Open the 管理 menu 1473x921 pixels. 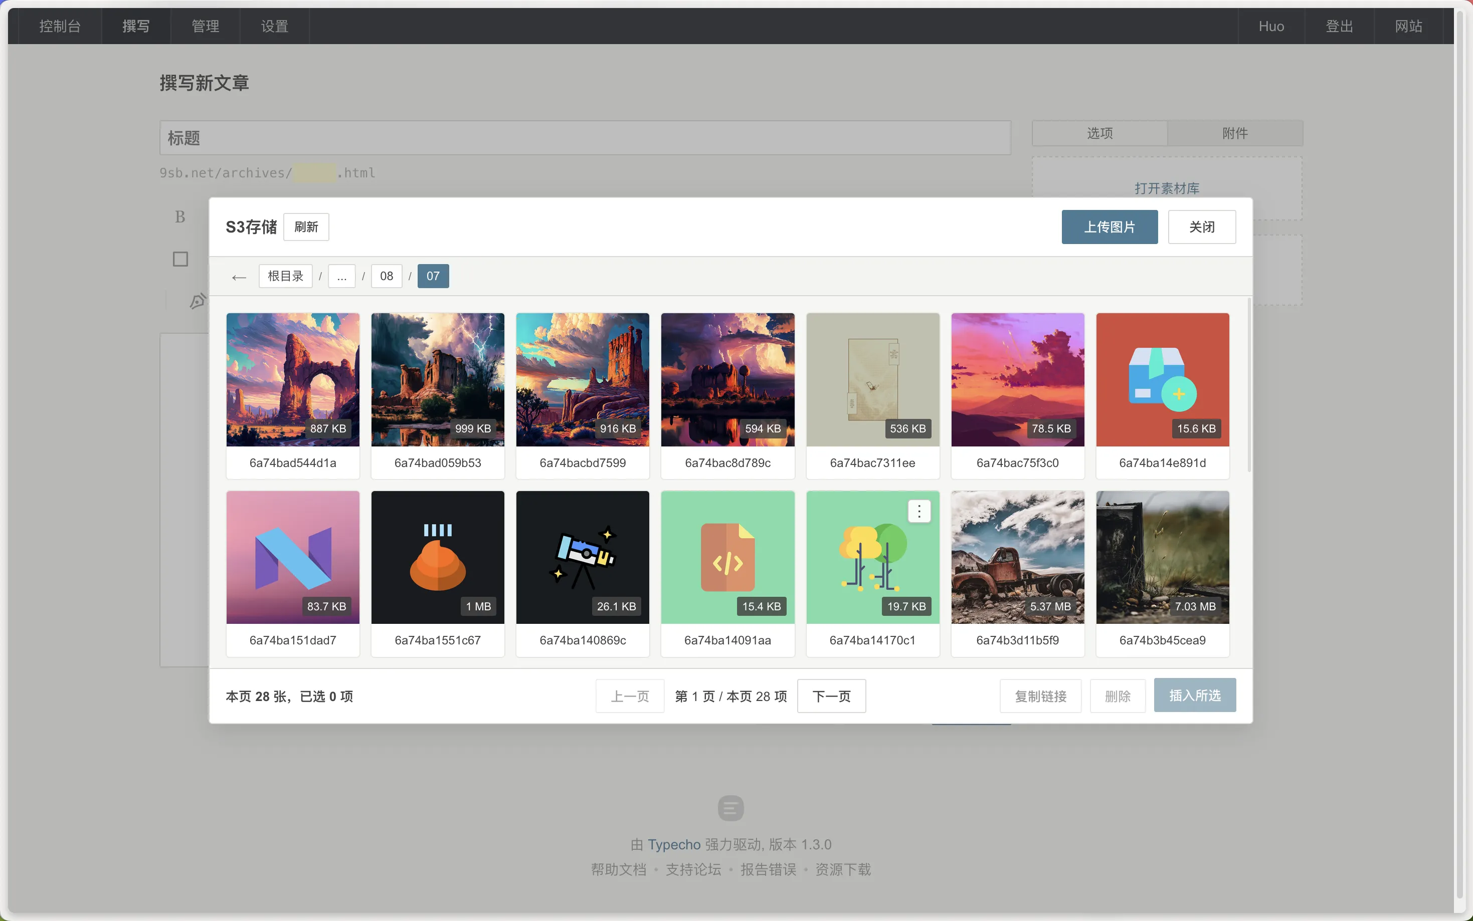206,26
